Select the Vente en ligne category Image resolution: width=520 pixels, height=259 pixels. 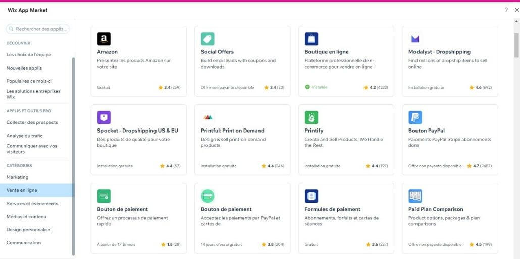[x=36, y=190]
